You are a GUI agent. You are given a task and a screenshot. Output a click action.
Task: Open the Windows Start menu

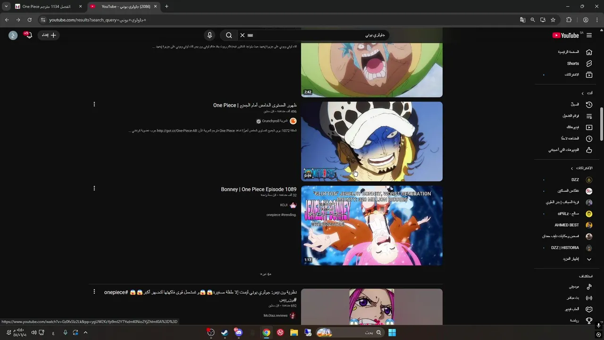[392, 332]
